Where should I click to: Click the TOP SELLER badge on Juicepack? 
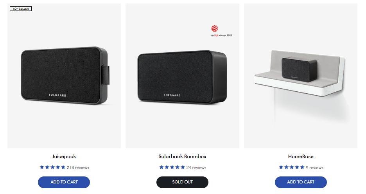[21, 9]
